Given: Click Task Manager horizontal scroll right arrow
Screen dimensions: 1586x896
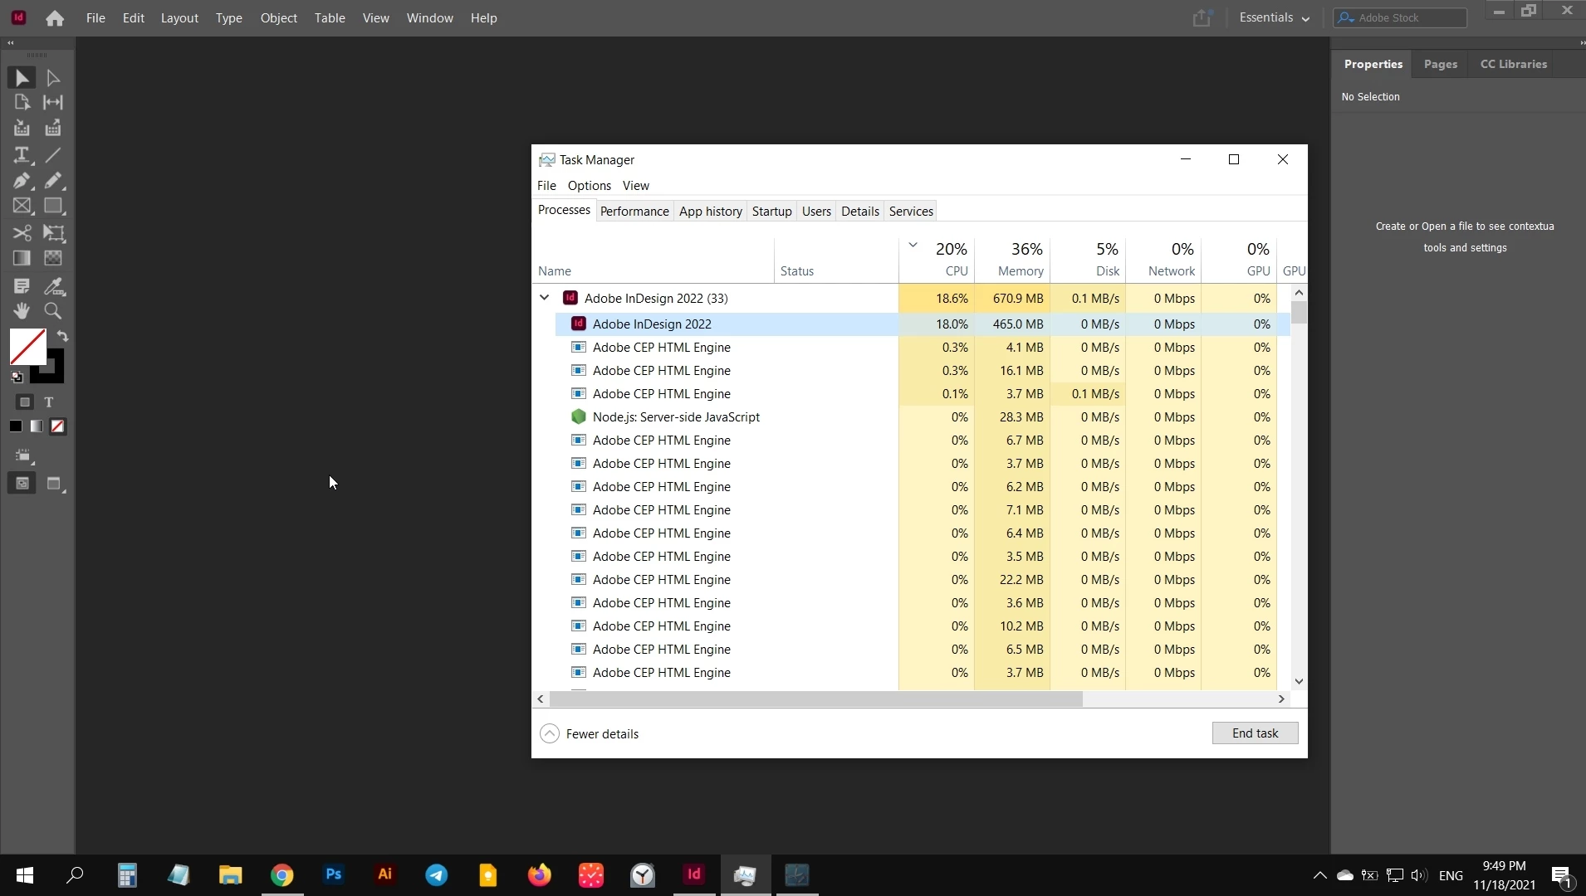Looking at the screenshot, I should coord(1281,699).
